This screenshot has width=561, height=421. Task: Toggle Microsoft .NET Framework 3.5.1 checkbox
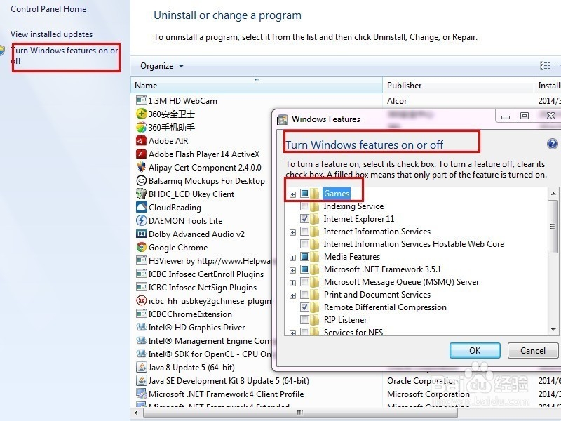(x=305, y=269)
